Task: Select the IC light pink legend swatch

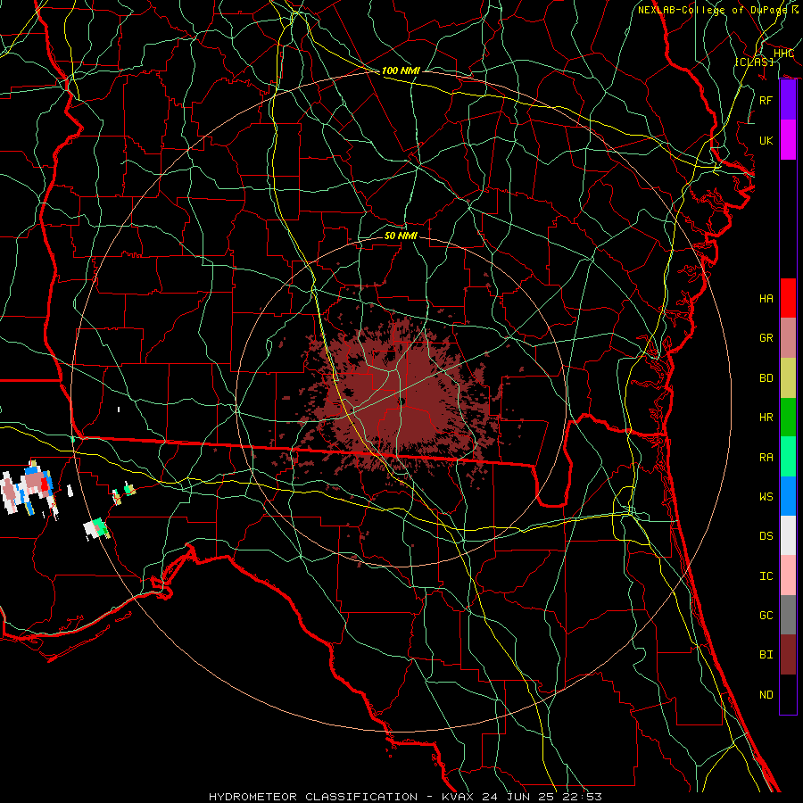Action: [x=788, y=575]
